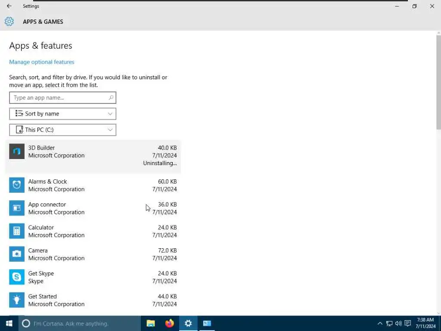
Task: Click the Calculator app icon
Action: (17, 231)
